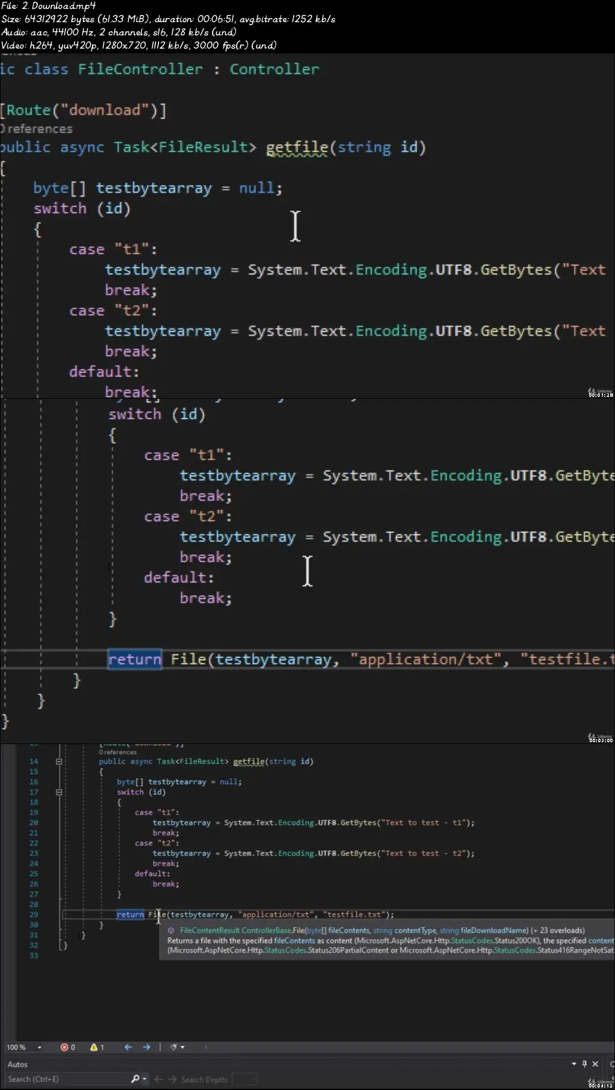
Task: Click "FileContentResult" in the IntelliSense tooltip
Action: 210,930
